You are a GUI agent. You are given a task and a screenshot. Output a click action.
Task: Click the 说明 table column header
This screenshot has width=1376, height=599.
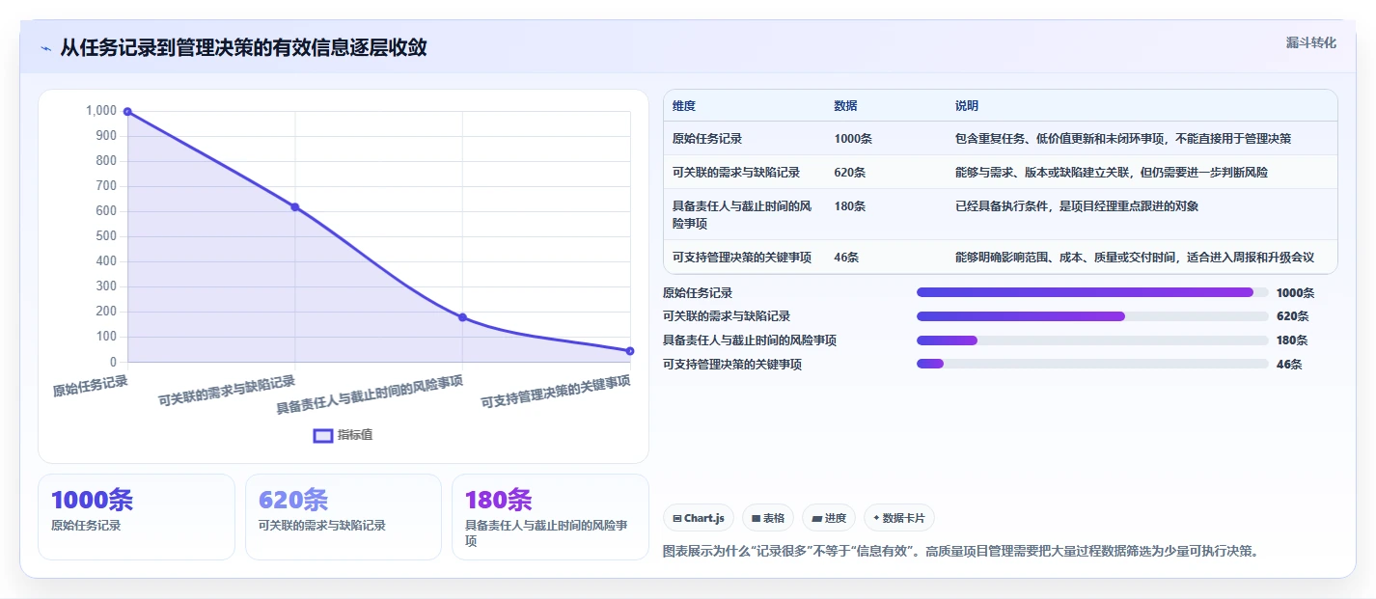point(967,106)
